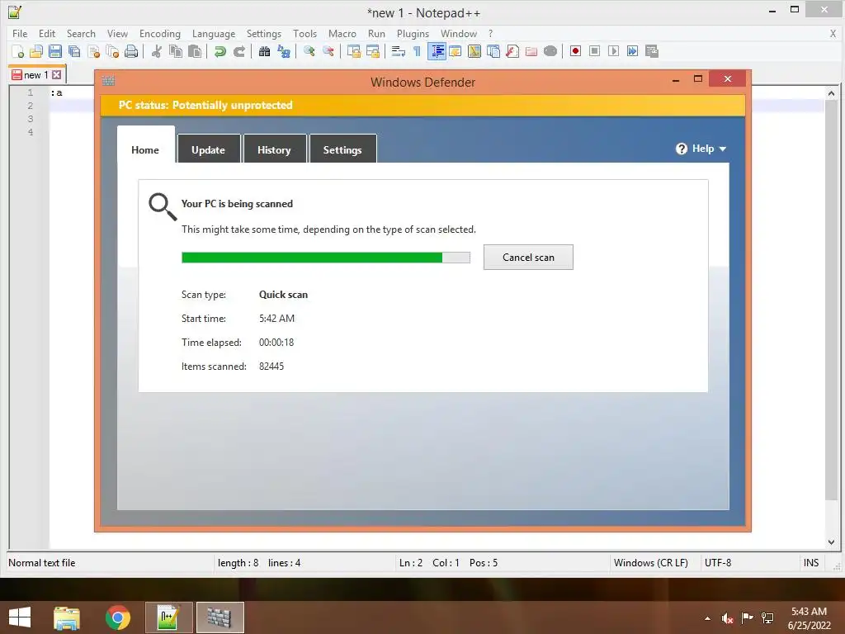Click UTF-8 encoding in the status bar

coord(718,563)
